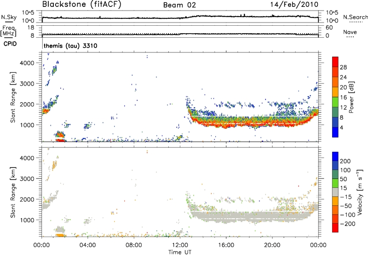Click the red bottom of the velocity colorbar
Viewport: 368px width, 255px height.
coord(335,228)
